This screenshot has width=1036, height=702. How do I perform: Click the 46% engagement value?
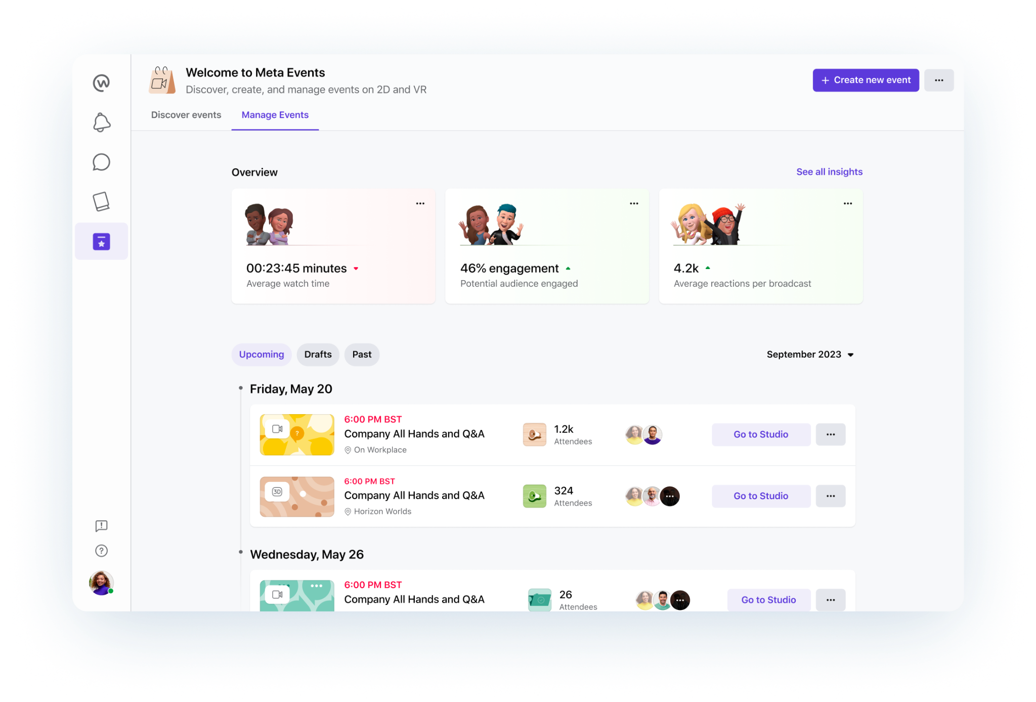click(x=509, y=269)
